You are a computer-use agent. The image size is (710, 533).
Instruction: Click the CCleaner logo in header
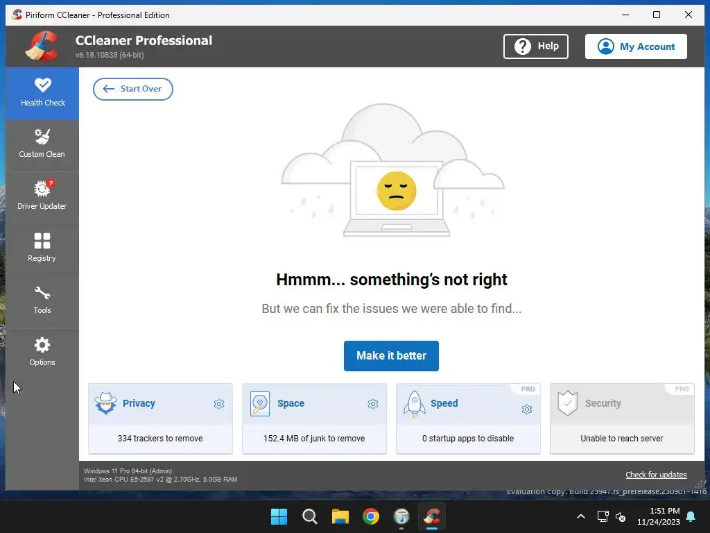pyautogui.click(x=42, y=46)
